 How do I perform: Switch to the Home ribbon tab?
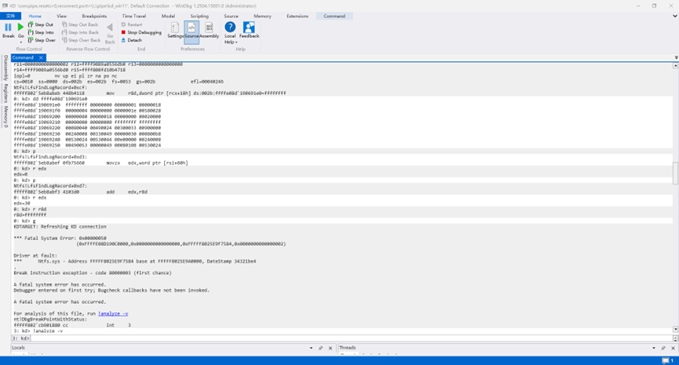point(35,16)
